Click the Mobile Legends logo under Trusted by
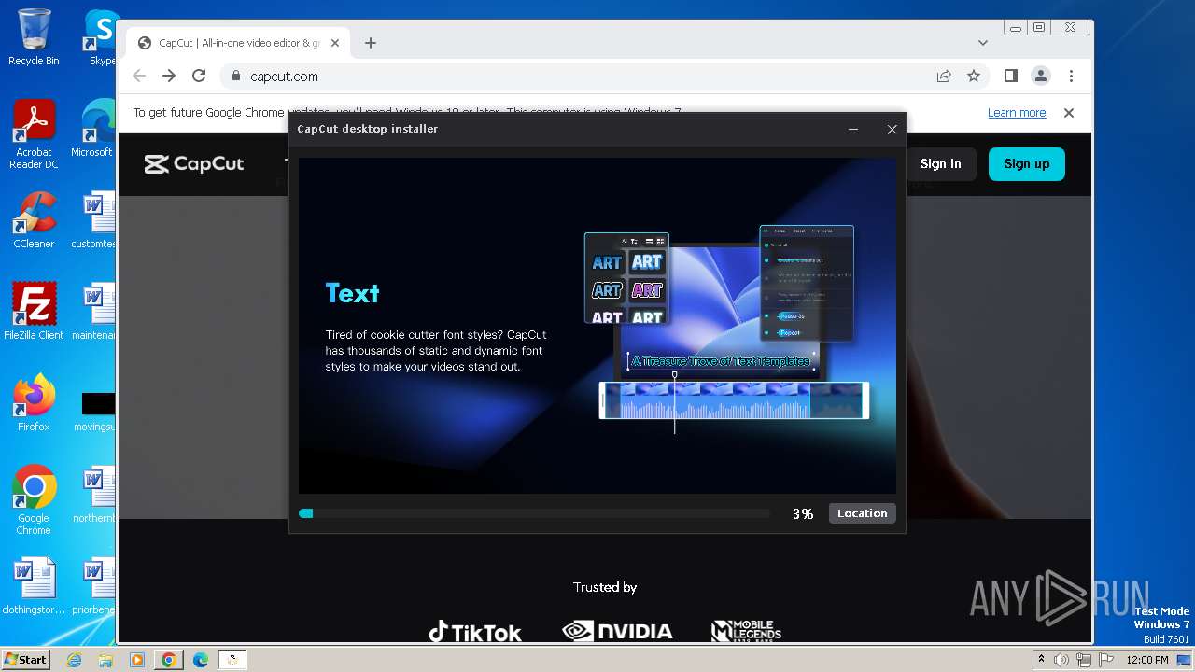 click(x=746, y=632)
